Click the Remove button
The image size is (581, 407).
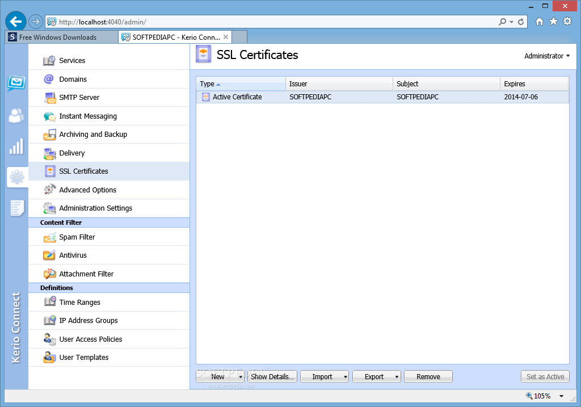[x=428, y=376]
